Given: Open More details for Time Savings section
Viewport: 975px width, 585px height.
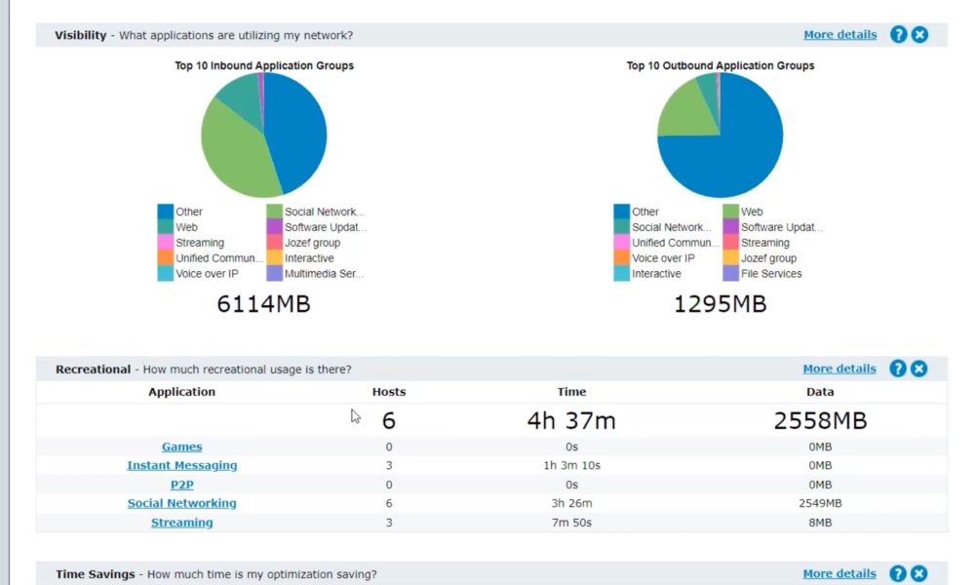Looking at the screenshot, I should 838,573.
